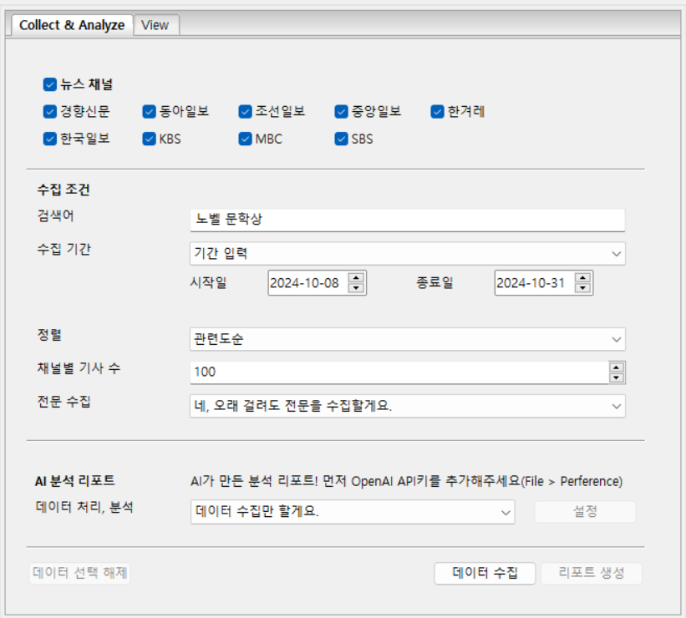Select the Collect & Analyze tab
This screenshot has height=618, width=686.
click(x=72, y=25)
